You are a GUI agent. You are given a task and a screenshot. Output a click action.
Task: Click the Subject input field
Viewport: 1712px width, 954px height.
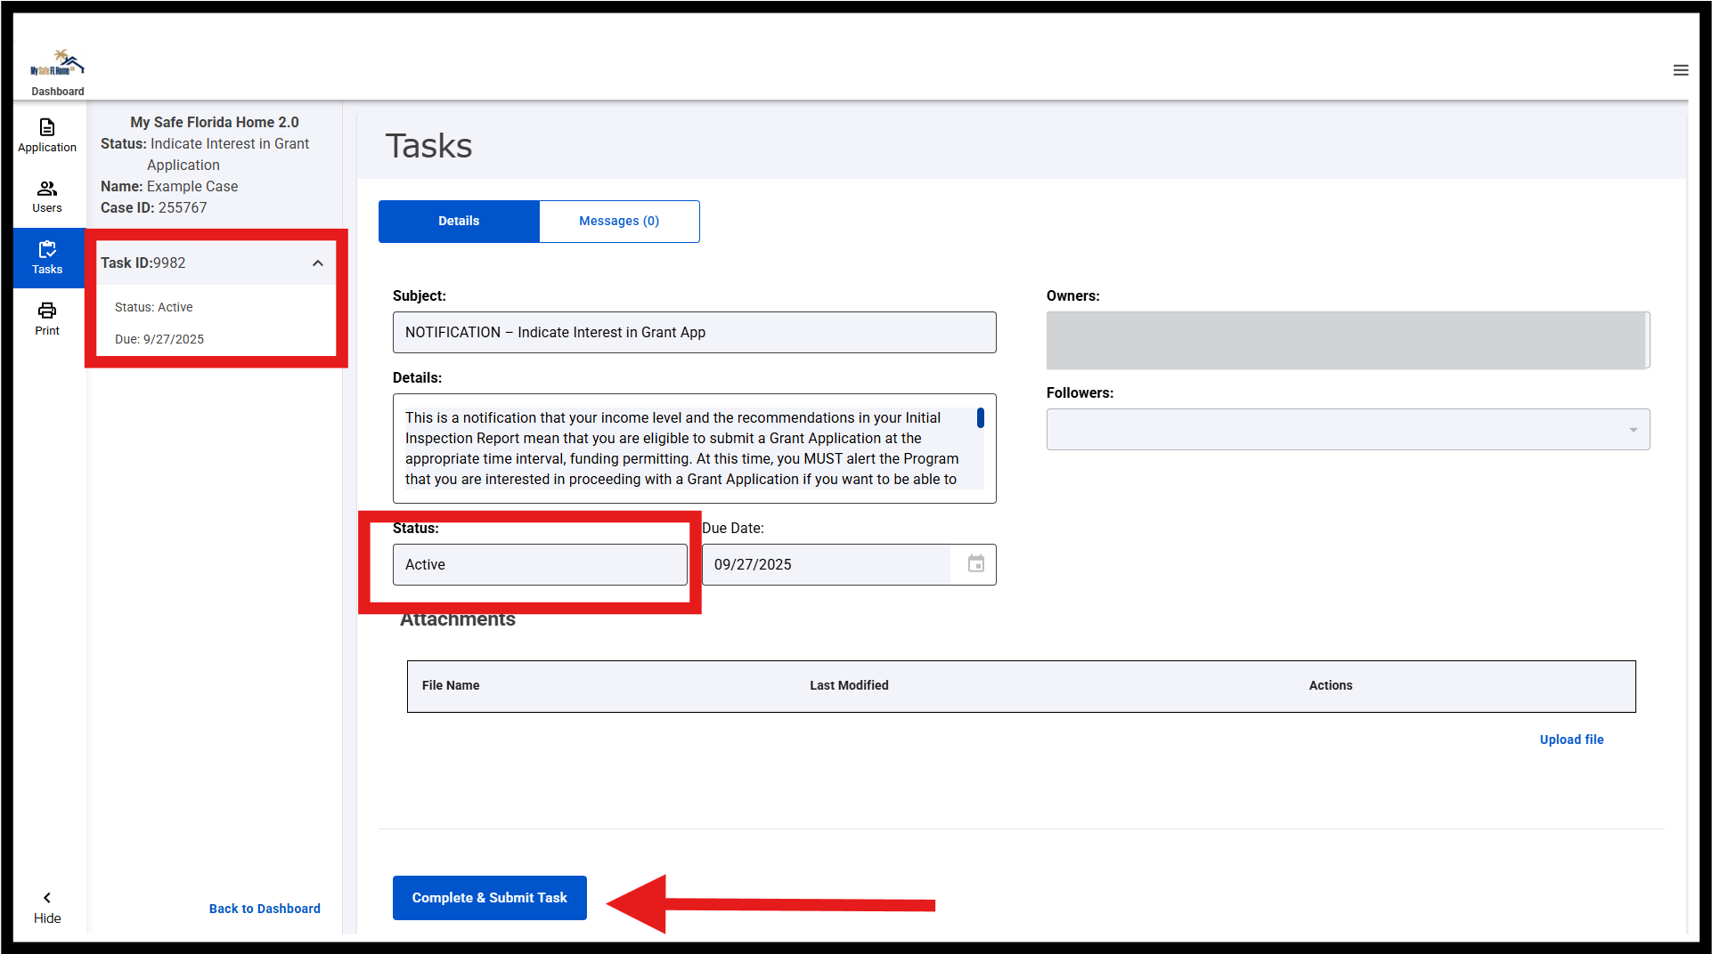pos(695,333)
